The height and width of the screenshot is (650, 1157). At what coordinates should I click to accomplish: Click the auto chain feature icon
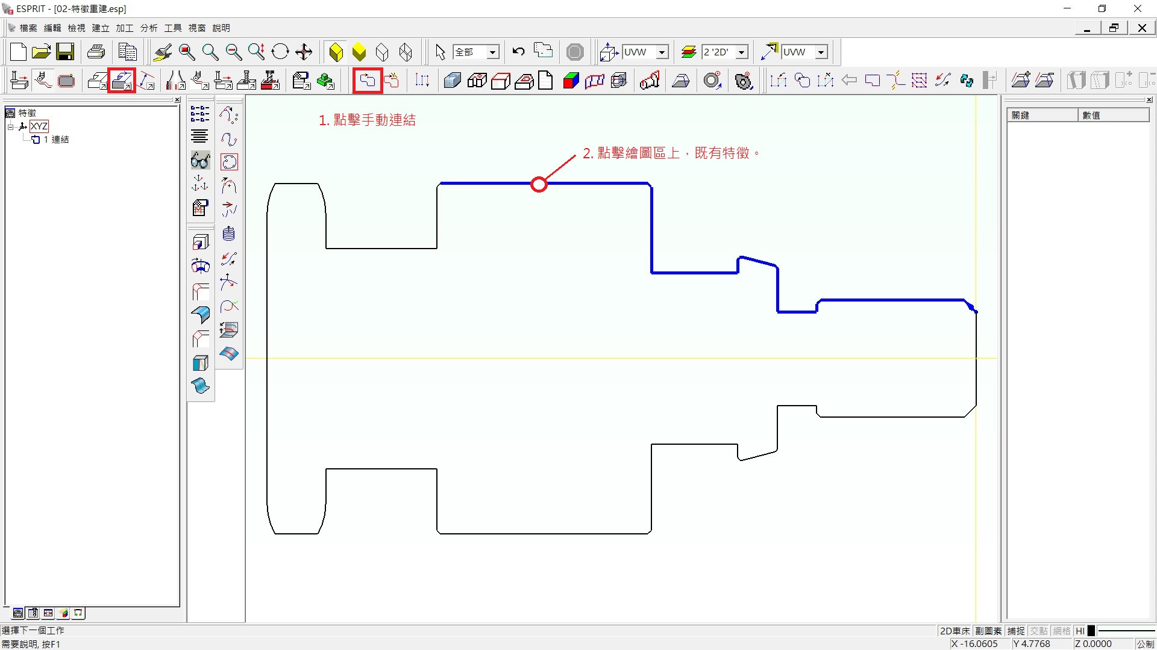coord(391,80)
